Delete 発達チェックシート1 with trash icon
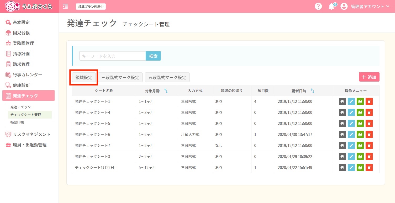The width and height of the screenshot is (395, 203). [x=369, y=101]
